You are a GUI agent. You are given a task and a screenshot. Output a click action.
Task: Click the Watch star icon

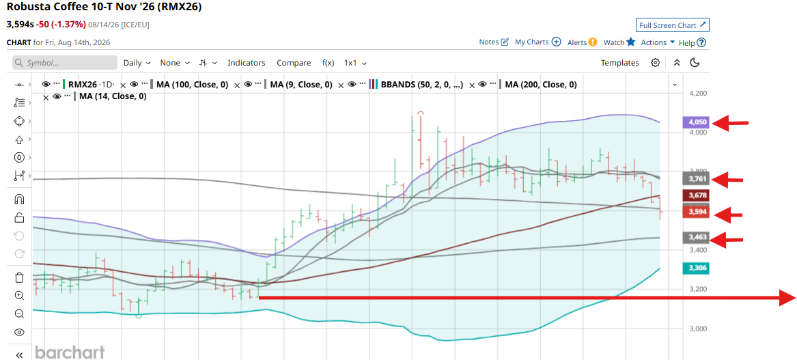631,42
